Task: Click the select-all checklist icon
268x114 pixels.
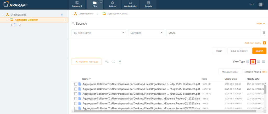Action: pyautogui.click(x=107, y=62)
